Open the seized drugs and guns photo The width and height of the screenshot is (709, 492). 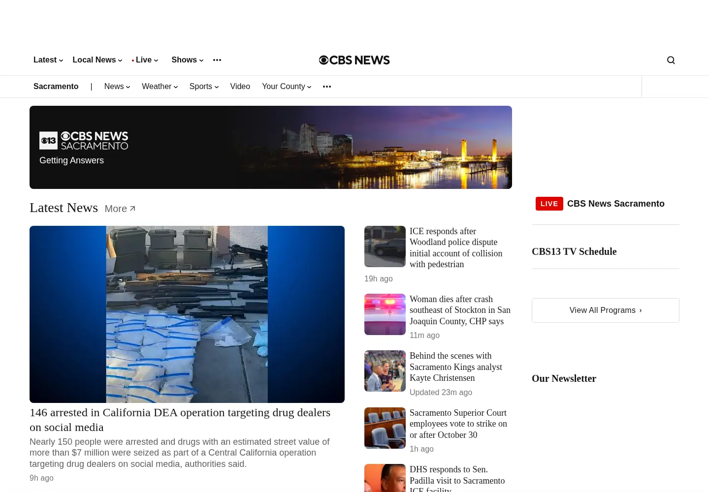point(187,314)
